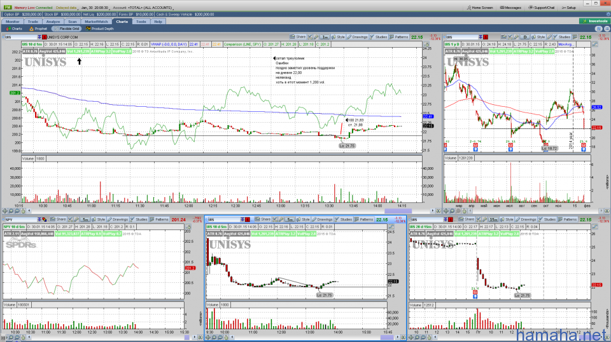Open the Trade tab
The image size is (611, 342).
(32, 22)
